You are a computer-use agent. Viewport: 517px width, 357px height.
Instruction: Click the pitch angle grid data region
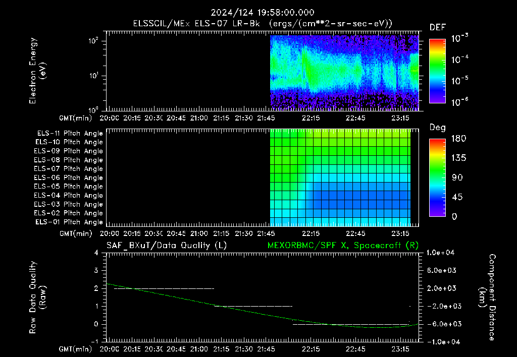pyautogui.click(x=340, y=177)
